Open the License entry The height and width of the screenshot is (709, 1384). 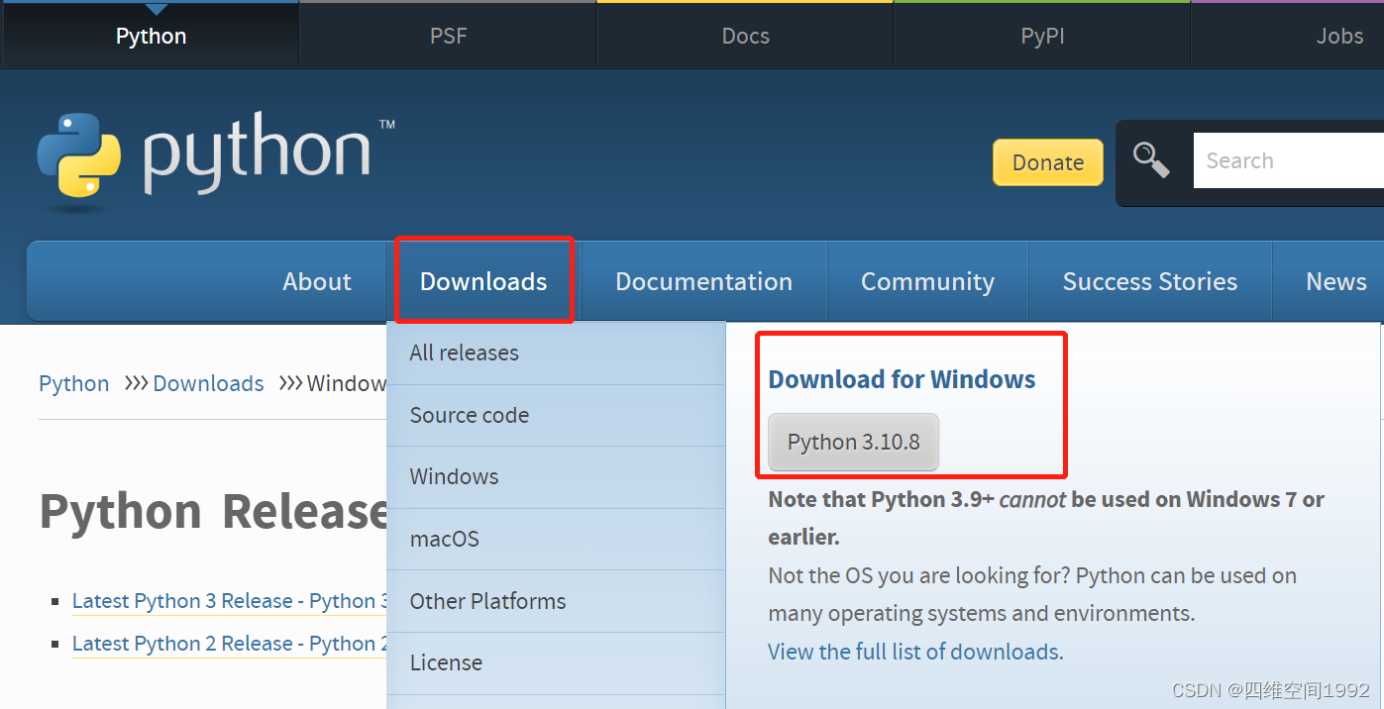pyautogui.click(x=556, y=662)
